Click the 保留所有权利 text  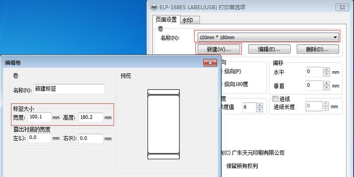pos(242,166)
